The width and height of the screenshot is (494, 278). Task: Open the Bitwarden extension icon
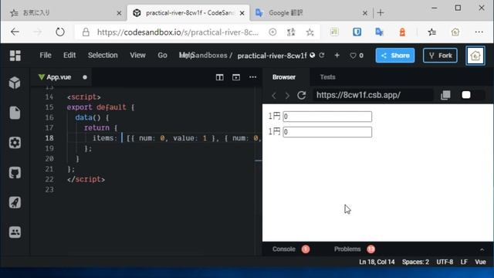point(357,32)
